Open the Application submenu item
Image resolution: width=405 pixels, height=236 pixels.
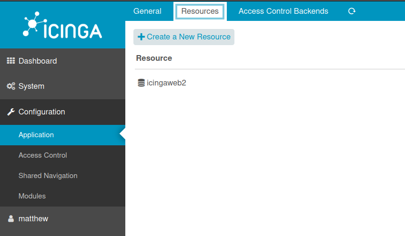coord(36,135)
